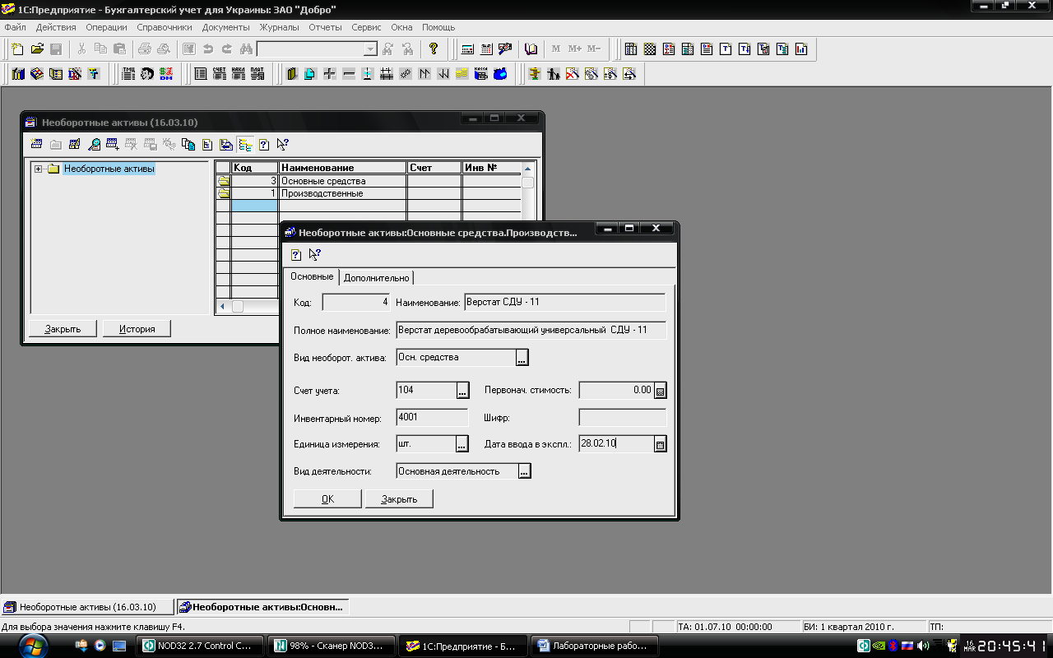Open the Счет учета selection button
The image size is (1053, 658).
pyautogui.click(x=462, y=390)
